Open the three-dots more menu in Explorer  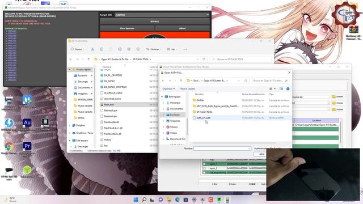click(185, 49)
